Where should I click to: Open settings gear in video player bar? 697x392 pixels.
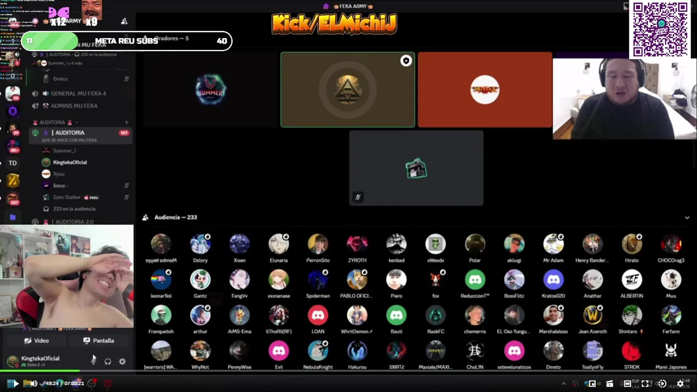[x=680, y=384]
